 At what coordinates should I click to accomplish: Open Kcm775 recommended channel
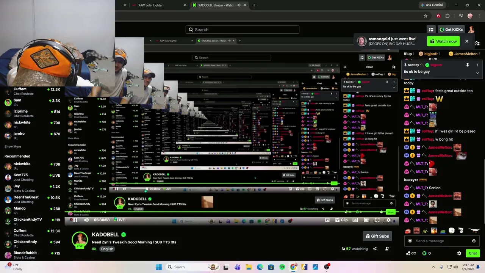tap(32, 177)
